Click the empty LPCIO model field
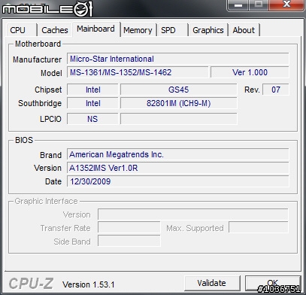Screen dimensions: 306x295 click(178, 119)
